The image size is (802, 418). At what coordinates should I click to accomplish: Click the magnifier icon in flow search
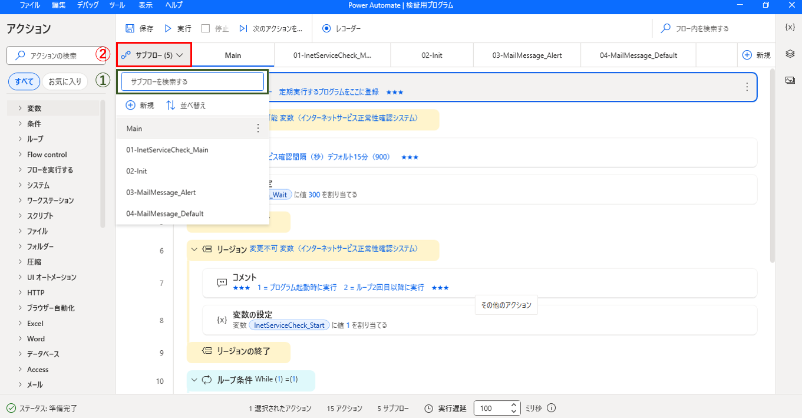click(666, 28)
